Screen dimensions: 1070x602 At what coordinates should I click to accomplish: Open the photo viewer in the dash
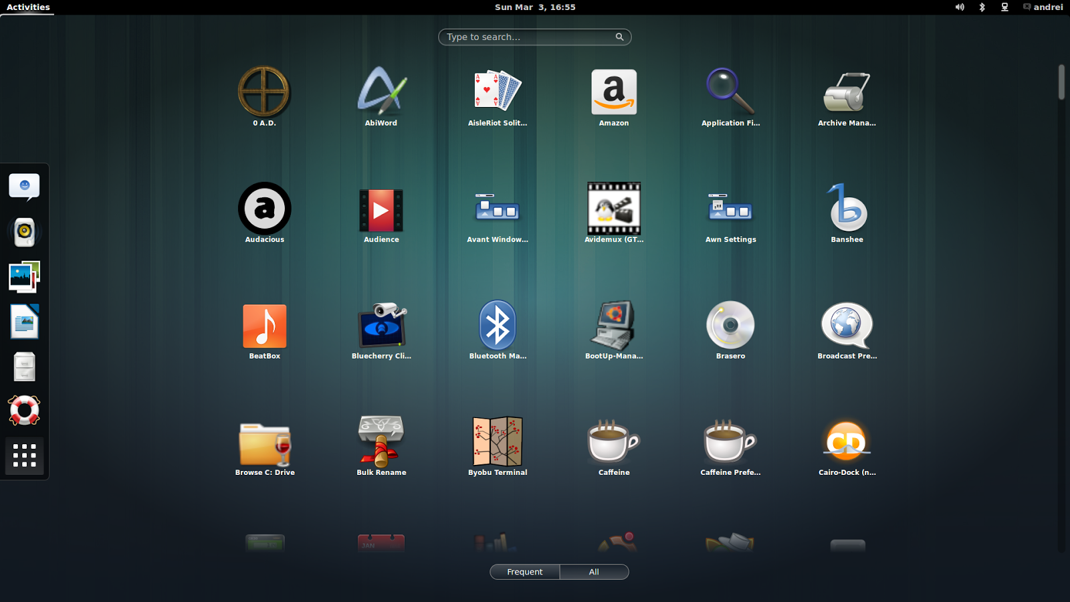(24, 277)
